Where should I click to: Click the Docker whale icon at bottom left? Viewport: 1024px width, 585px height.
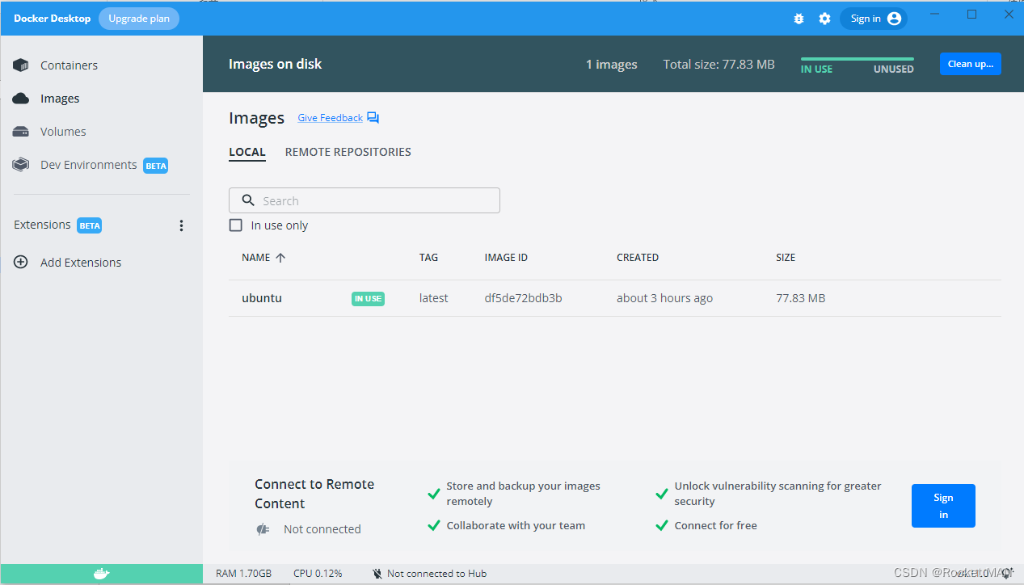click(x=100, y=573)
